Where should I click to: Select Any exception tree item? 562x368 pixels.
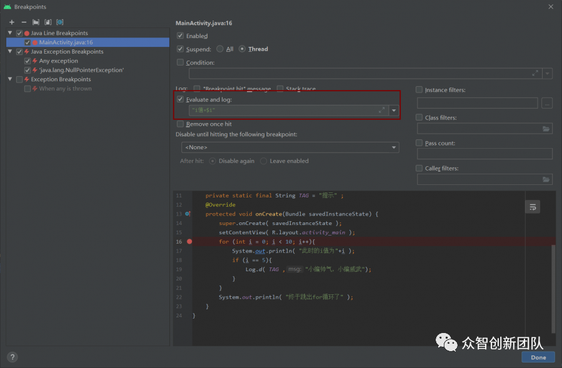point(58,61)
